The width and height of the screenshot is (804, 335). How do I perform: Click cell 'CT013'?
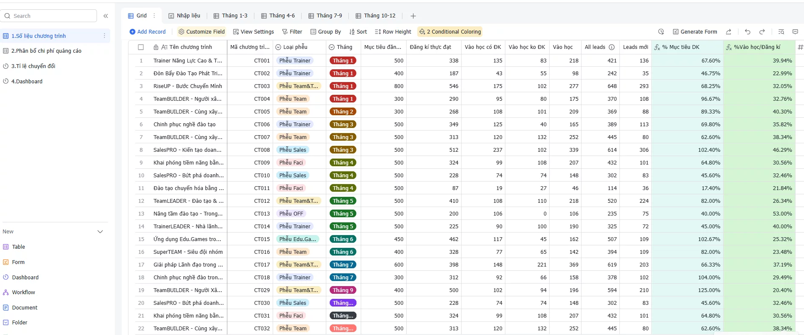click(x=250, y=213)
